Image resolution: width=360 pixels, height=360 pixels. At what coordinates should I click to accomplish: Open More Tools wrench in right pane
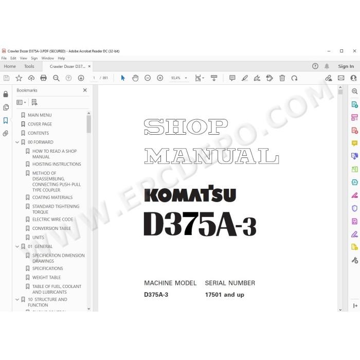point(354,260)
